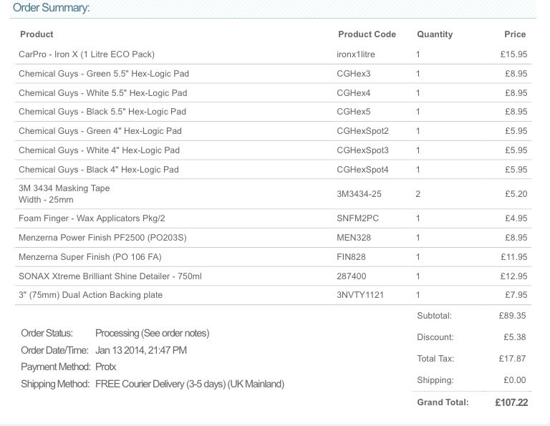Open Menzerna Power Finish PF2500 product
Screen dimensions: 550x426
pyautogui.click(x=103, y=238)
